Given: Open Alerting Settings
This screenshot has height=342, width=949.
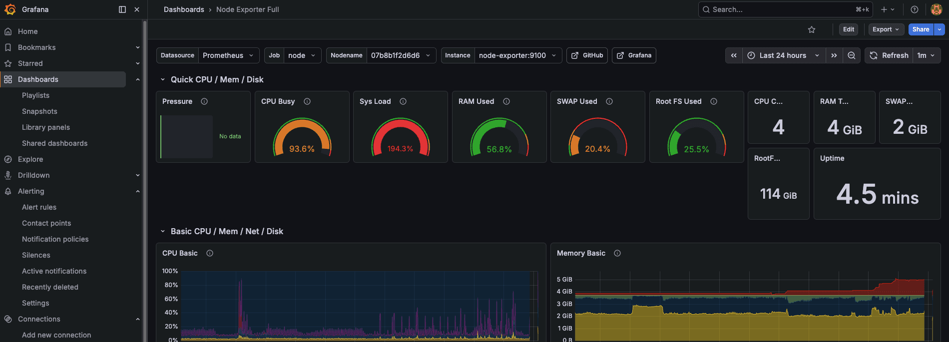Looking at the screenshot, I should [x=35, y=303].
